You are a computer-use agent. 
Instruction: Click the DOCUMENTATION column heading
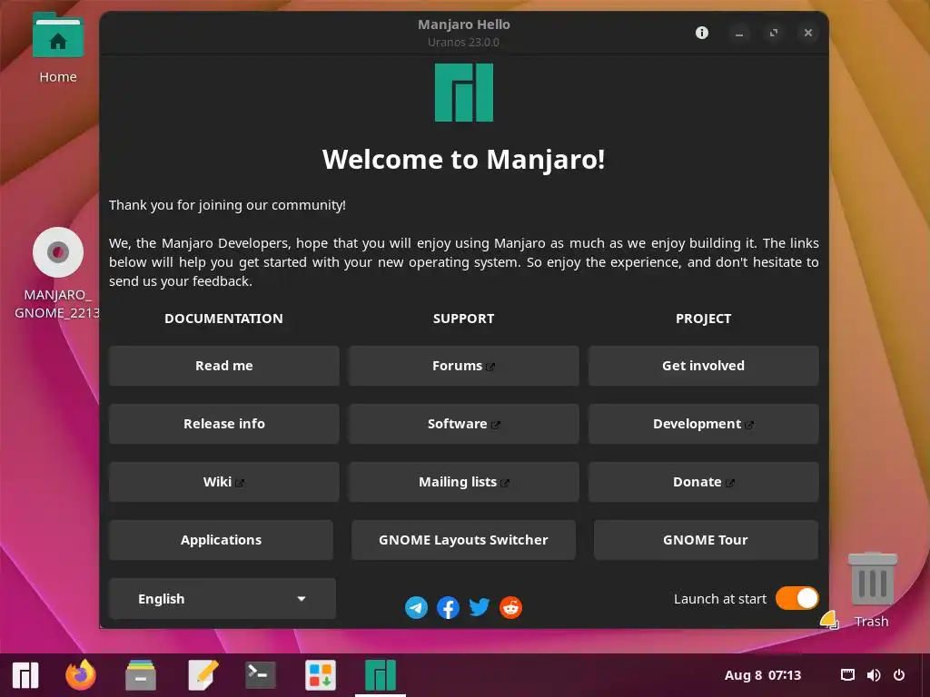[223, 319]
